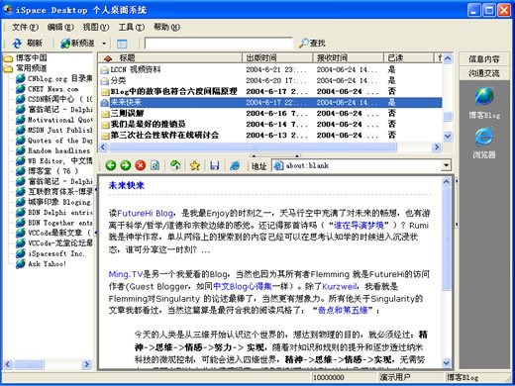Select the VCCode最新文章 channel
This screenshot has width=515, height=386.
point(59,233)
